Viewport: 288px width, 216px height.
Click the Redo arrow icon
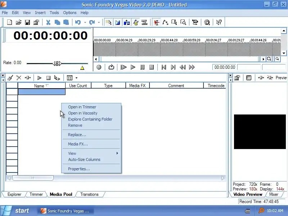(92, 22)
